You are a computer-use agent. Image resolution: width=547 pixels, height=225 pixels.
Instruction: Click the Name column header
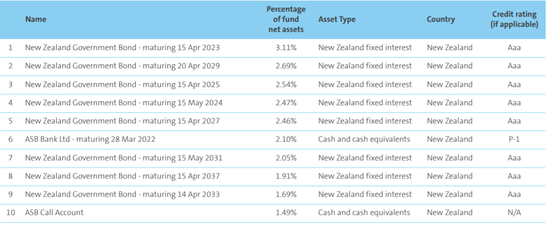35,19
